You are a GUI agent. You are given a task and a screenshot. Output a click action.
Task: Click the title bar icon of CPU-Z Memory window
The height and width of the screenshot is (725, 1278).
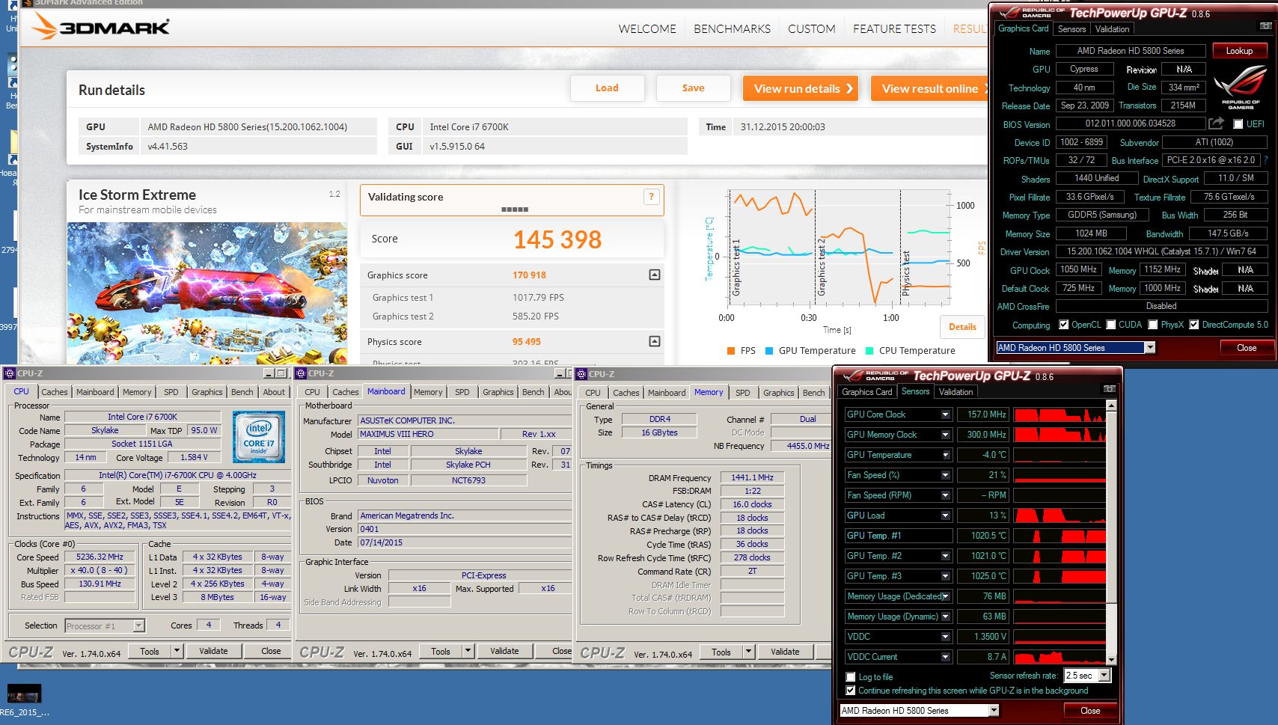click(581, 373)
